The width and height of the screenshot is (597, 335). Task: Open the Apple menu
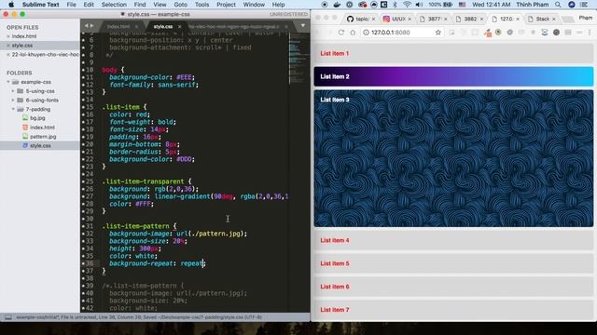[x=11, y=5]
